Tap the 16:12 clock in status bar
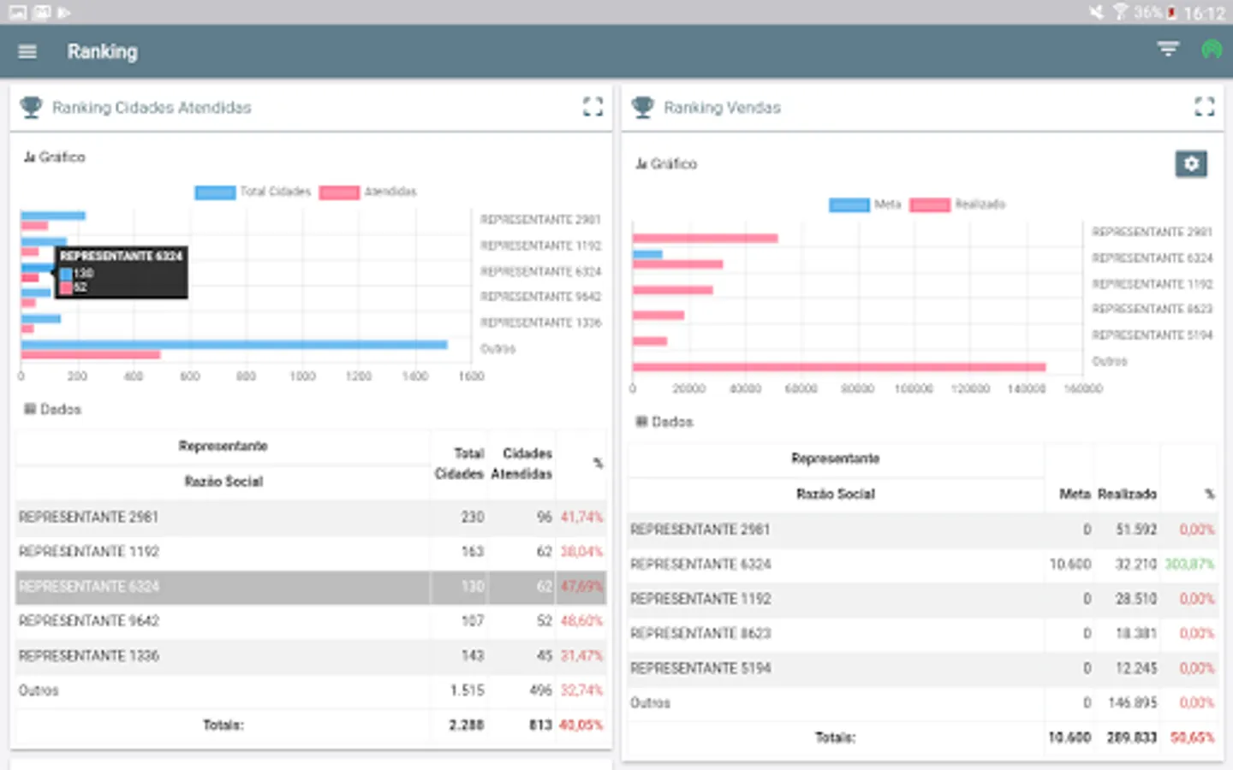Viewport: 1233px width, 770px height. tap(1204, 13)
